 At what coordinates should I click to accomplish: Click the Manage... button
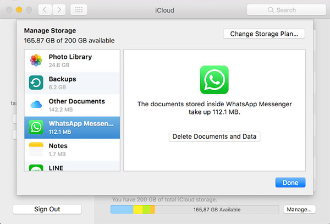(299, 210)
